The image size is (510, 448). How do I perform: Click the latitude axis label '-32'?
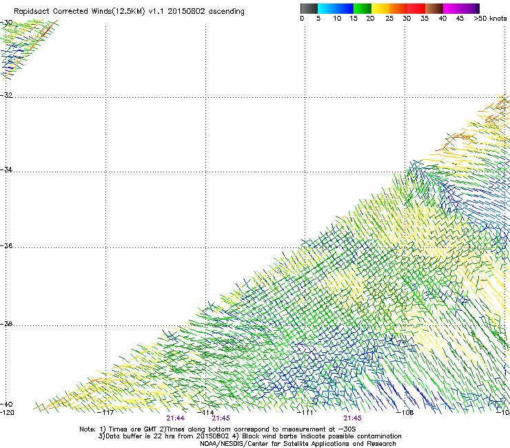[x=6, y=95]
